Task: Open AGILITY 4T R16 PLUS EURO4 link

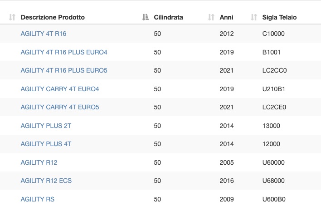Action: [x=64, y=52]
